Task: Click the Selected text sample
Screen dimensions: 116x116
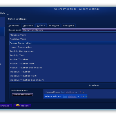Action: point(53,96)
